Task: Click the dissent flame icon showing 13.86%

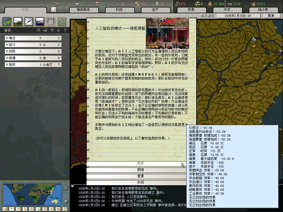Action: tap(210, 4)
